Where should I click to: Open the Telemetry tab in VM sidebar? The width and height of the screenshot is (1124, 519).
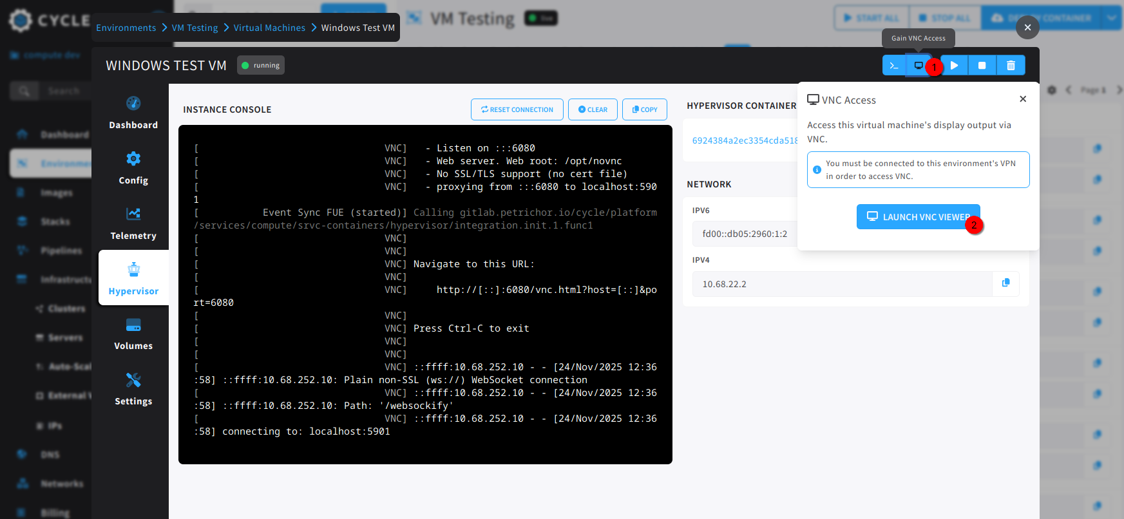coord(133,223)
